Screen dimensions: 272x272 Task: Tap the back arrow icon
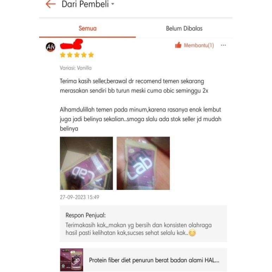[51, 4]
